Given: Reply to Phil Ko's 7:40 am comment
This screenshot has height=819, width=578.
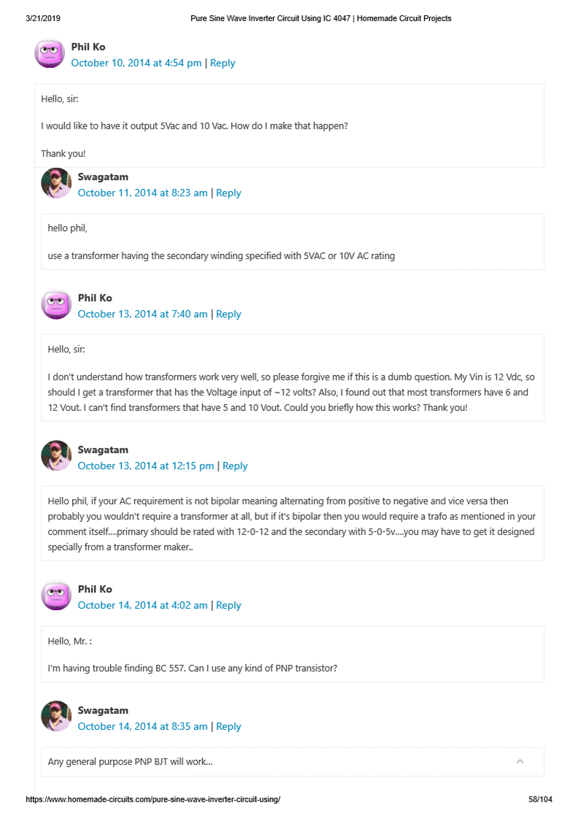Looking at the screenshot, I should pos(228,314).
